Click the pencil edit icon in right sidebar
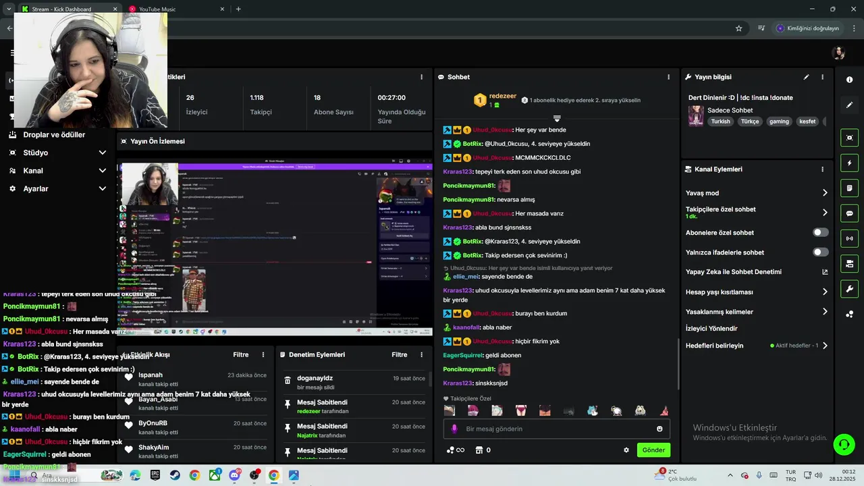Image resolution: width=864 pixels, height=486 pixels. [849, 105]
